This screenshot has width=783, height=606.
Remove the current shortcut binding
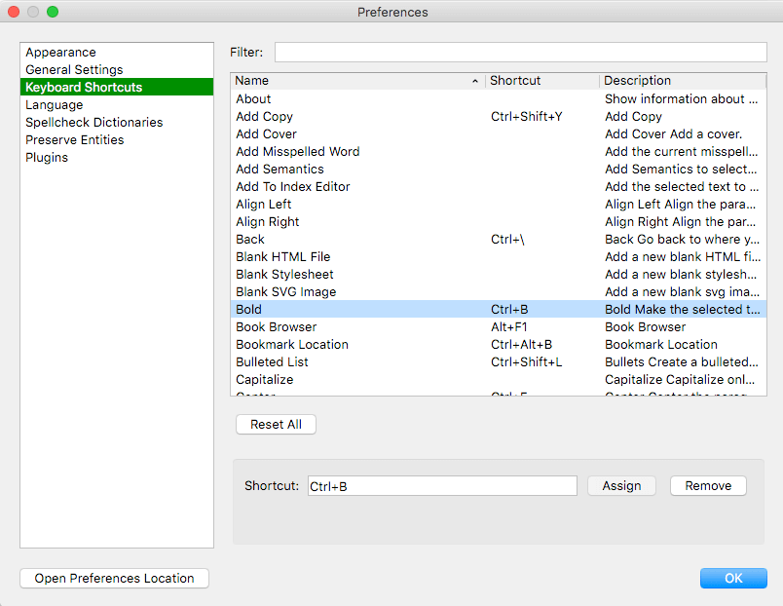click(x=708, y=485)
